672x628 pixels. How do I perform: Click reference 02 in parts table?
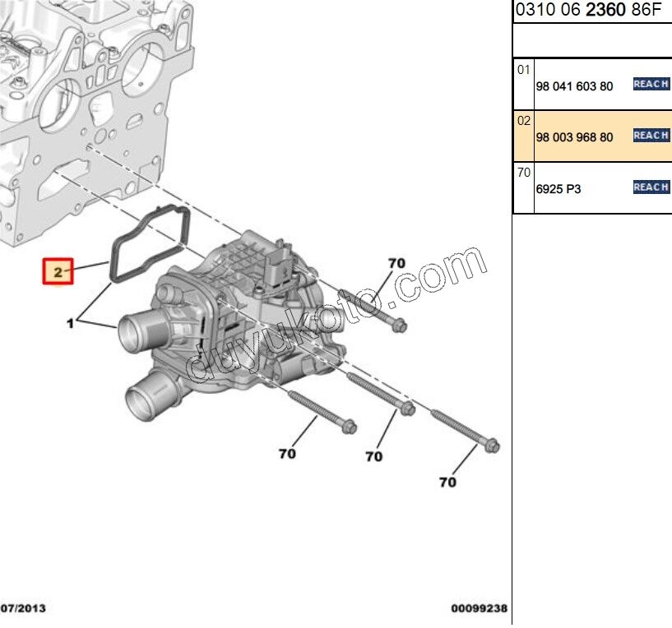pyautogui.click(x=524, y=121)
